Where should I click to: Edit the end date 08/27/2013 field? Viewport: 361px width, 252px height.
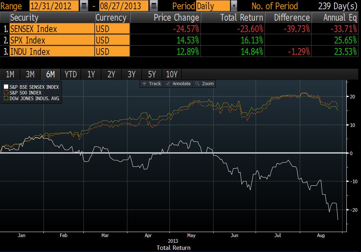tap(124, 6)
